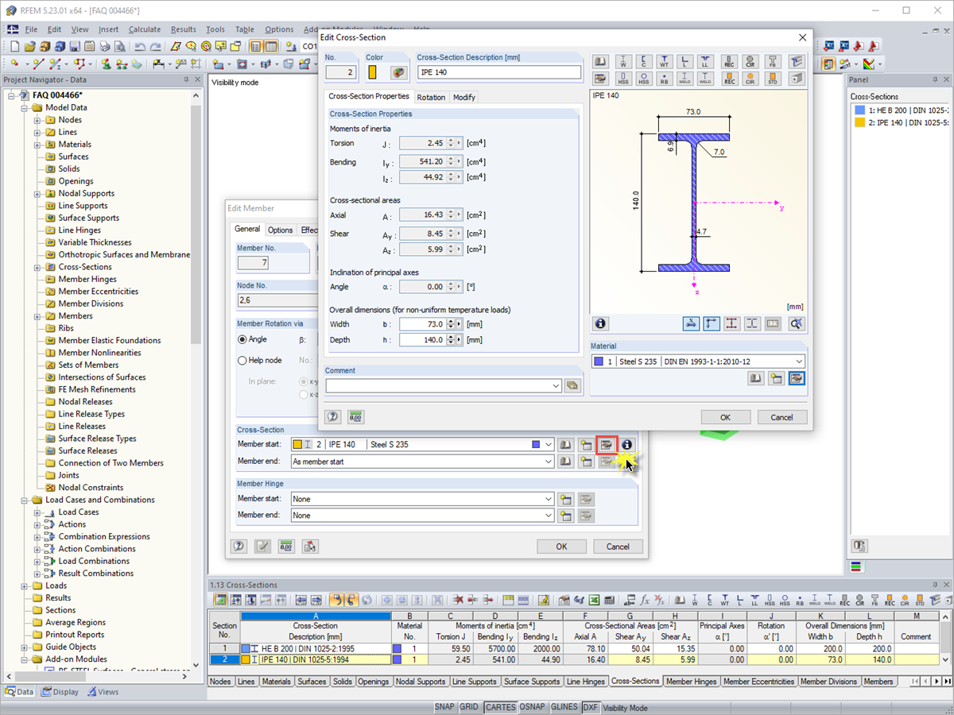Open the units and decimal places icon
954x715 pixels.
355,417
